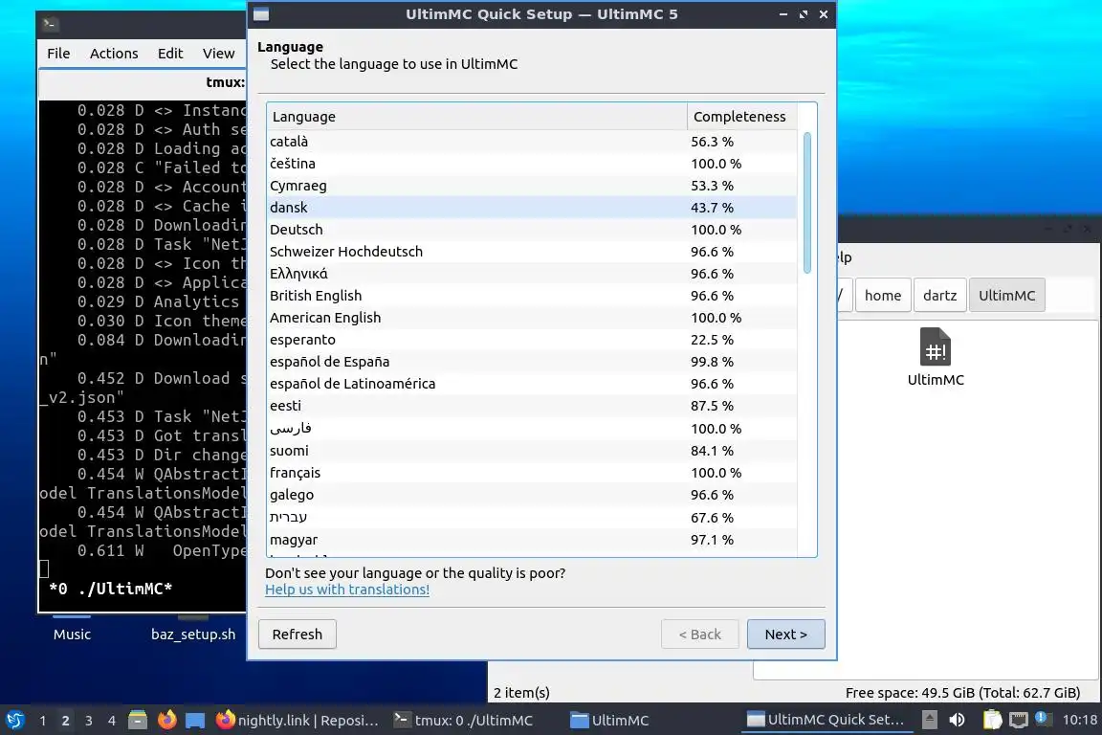The width and height of the screenshot is (1102, 735).
Task: Select eesti language row
Action: point(531,406)
